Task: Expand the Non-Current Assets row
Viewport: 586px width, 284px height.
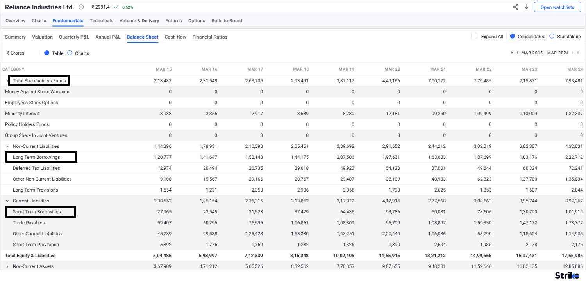Action: tap(7, 266)
